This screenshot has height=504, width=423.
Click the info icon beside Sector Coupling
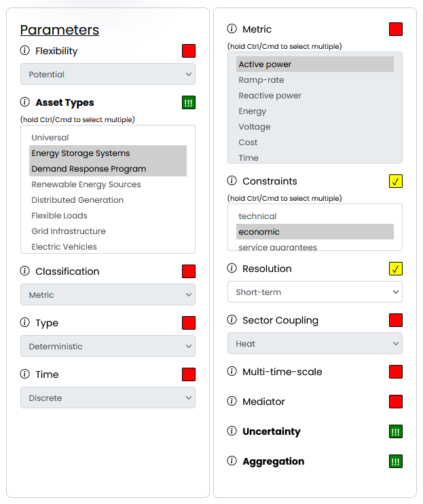point(232,320)
